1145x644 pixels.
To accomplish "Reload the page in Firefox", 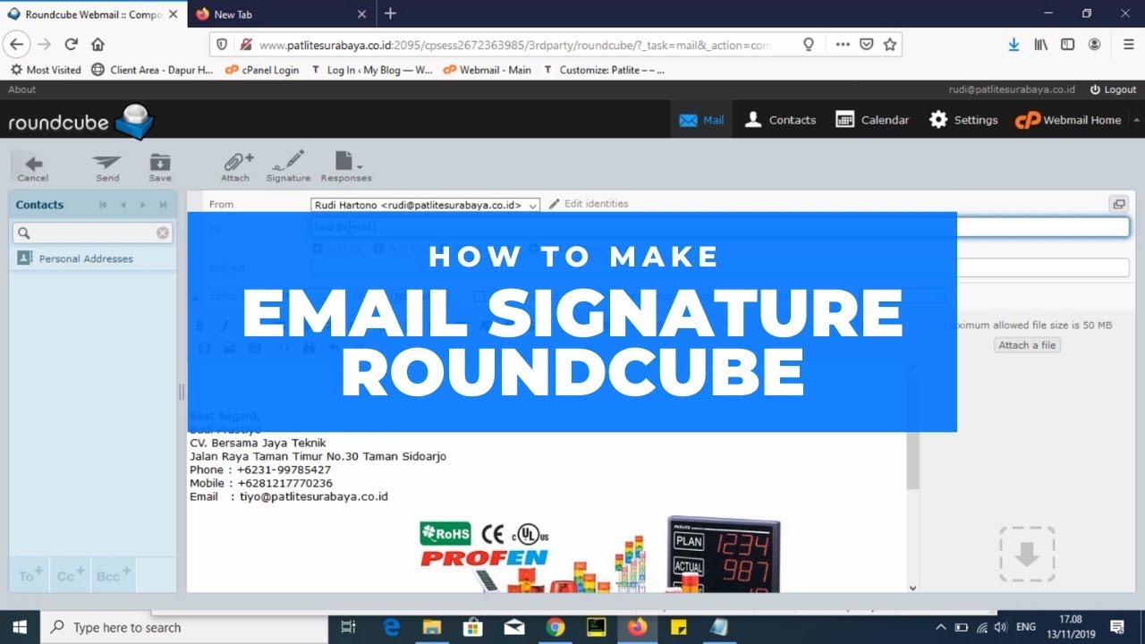I will (x=72, y=44).
